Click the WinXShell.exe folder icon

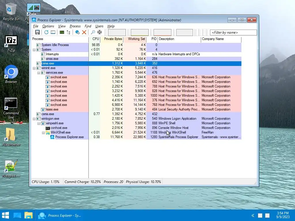(48, 132)
